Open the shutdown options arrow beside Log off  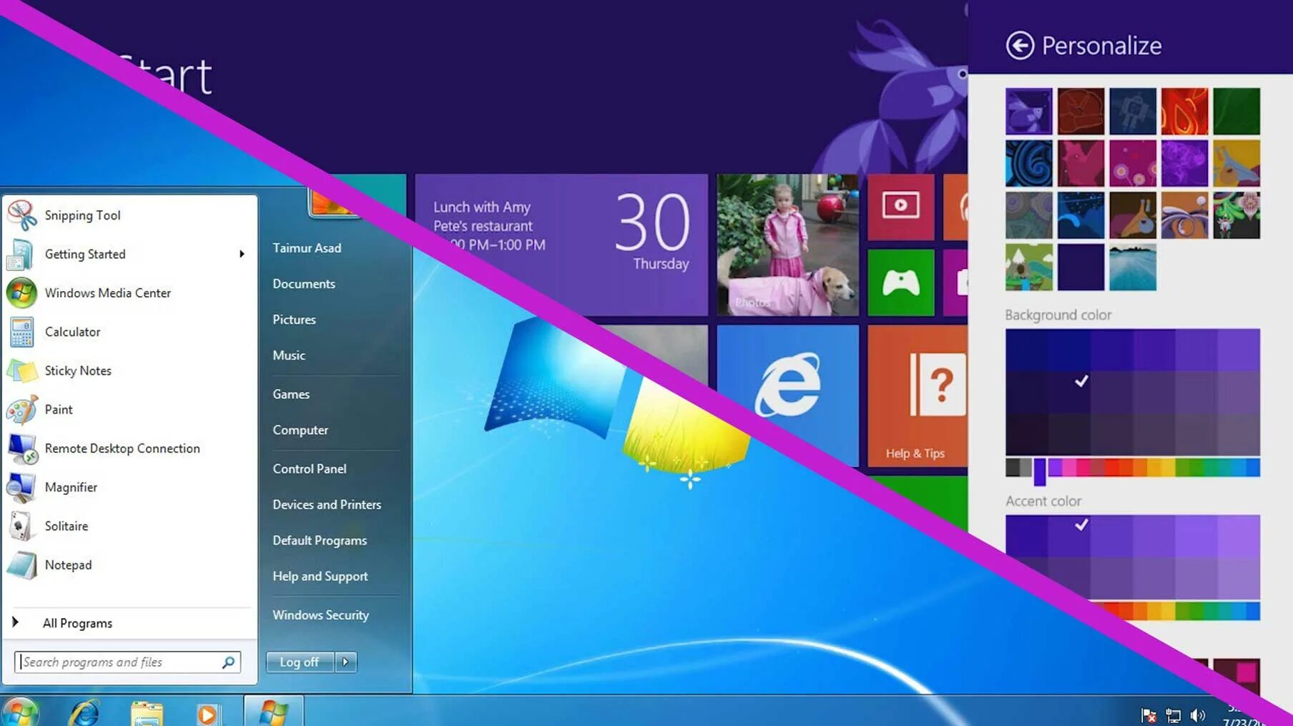coord(345,662)
